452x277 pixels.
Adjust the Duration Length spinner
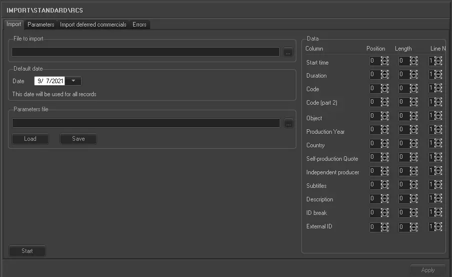pos(413,75)
